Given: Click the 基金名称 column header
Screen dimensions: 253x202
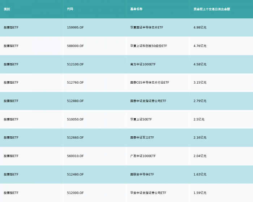Looking at the screenshot, I should [136, 9].
